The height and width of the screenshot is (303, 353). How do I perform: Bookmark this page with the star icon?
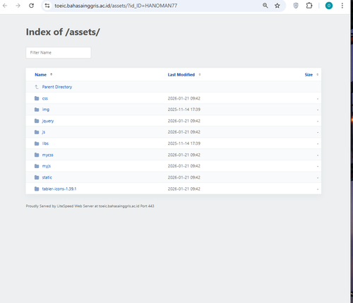pyautogui.click(x=277, y=6)
